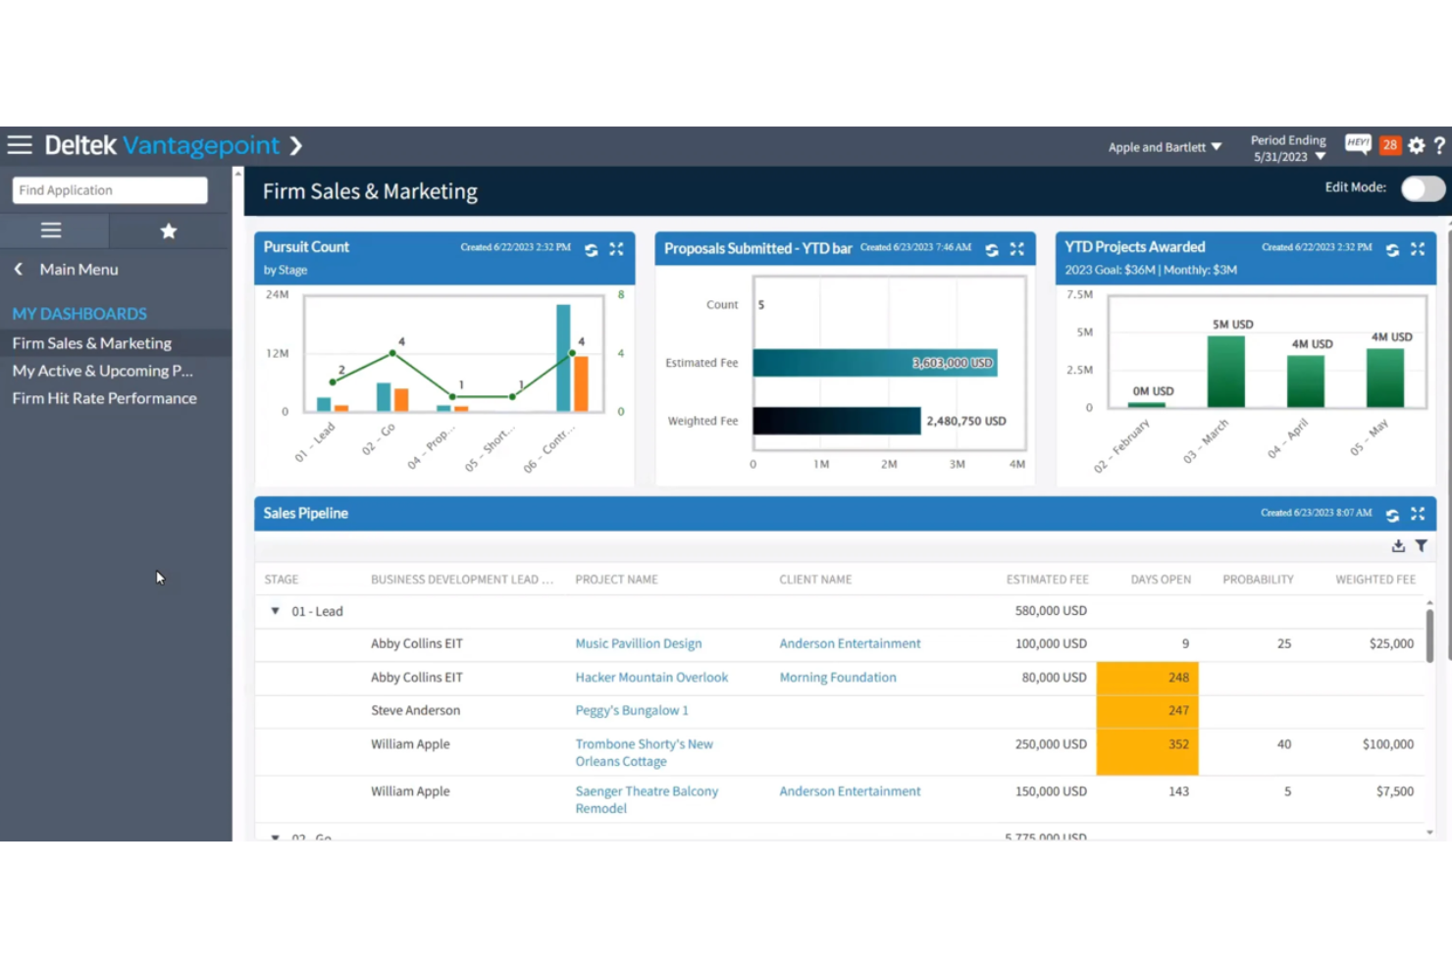
Task: Select the sidebar favorites star tab
Action: tap(169, 231)
